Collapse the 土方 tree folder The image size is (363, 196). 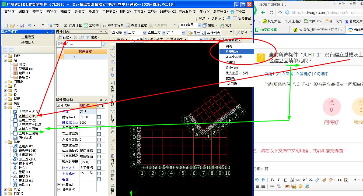click(5, 108)
